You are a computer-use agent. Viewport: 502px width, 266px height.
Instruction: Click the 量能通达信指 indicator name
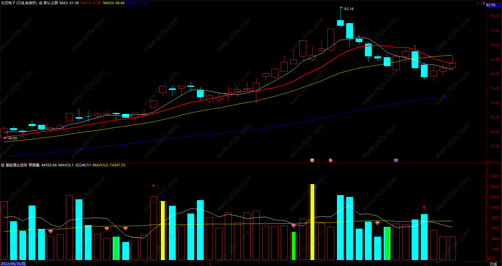[x=16, y=165]
